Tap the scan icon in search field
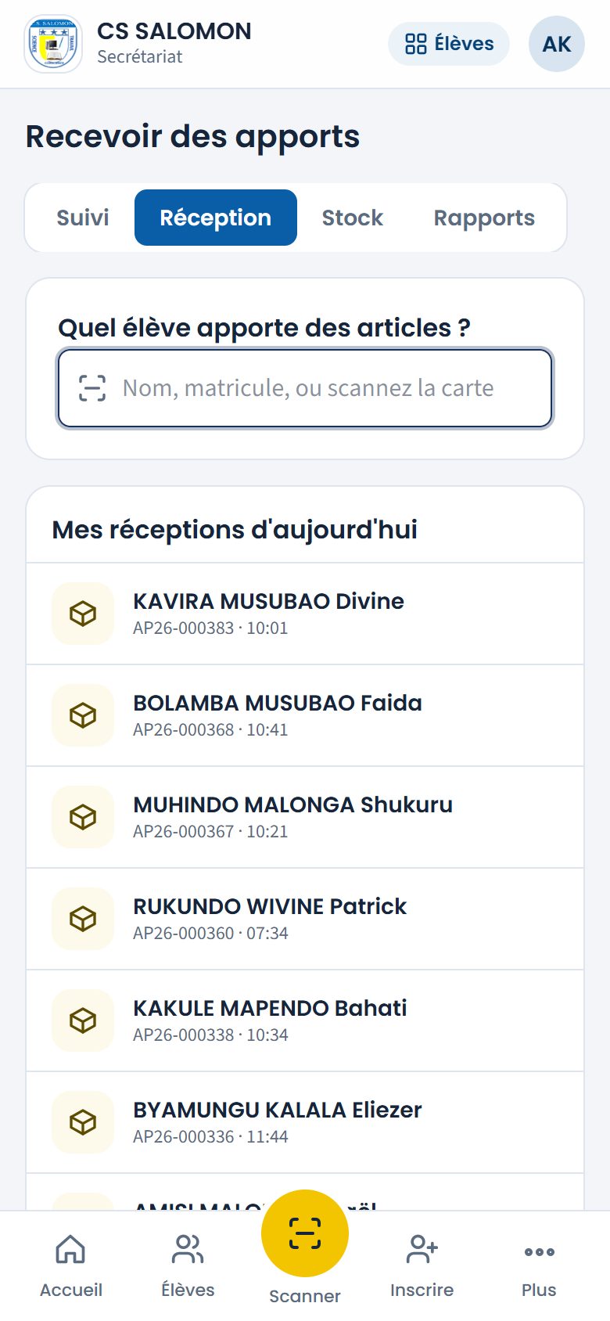Viewport: 610px width, 1321px height. pos(92,388)
